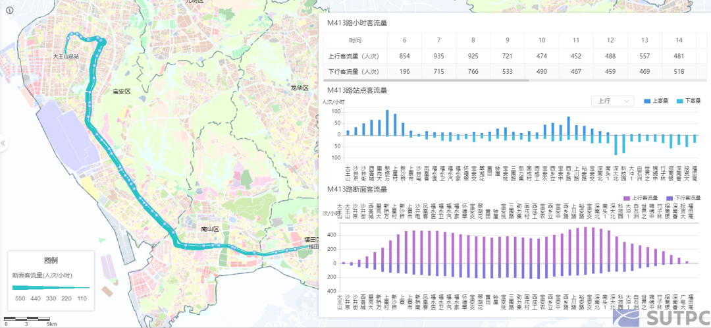Click the hour 6 column header
The height and width of the screenshot is (328, 711).
coord(404,40)
